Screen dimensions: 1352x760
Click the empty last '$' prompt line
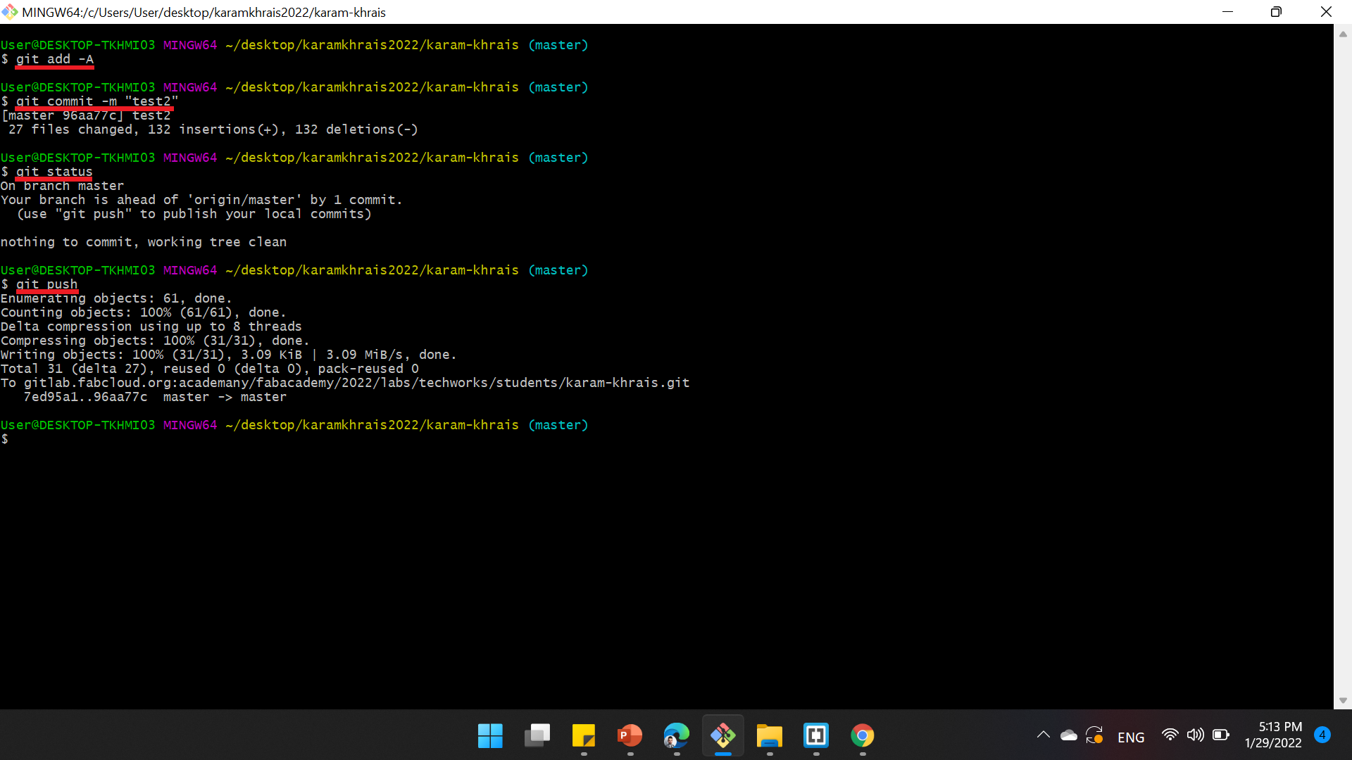click(x=4, y=439)
